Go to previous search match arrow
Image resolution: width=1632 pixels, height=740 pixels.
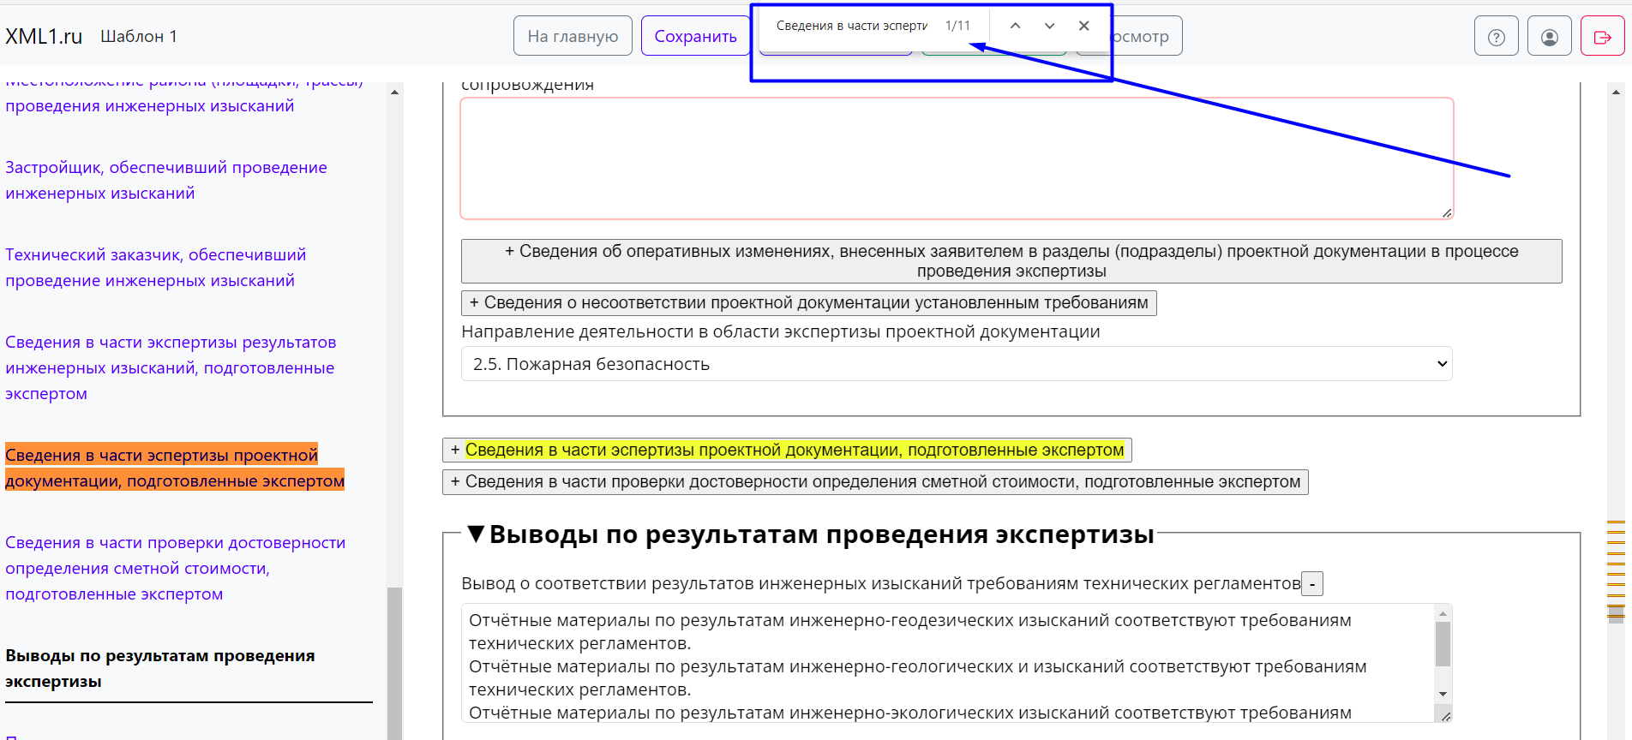pyautogui.click(x=1015, y=26)
